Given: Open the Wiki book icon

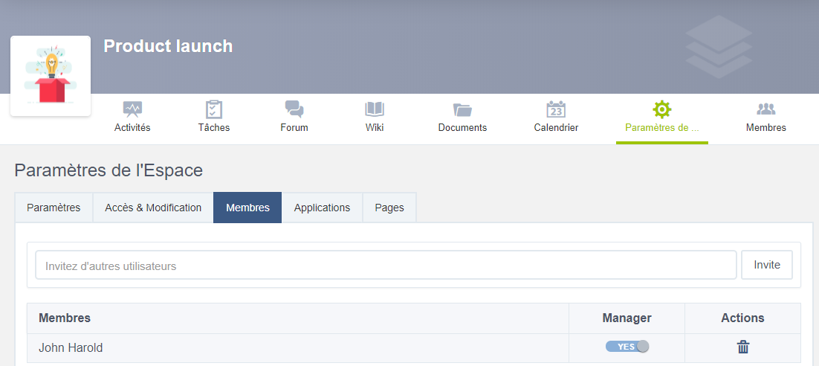Looking at the screenshot, I should point(375,110).
